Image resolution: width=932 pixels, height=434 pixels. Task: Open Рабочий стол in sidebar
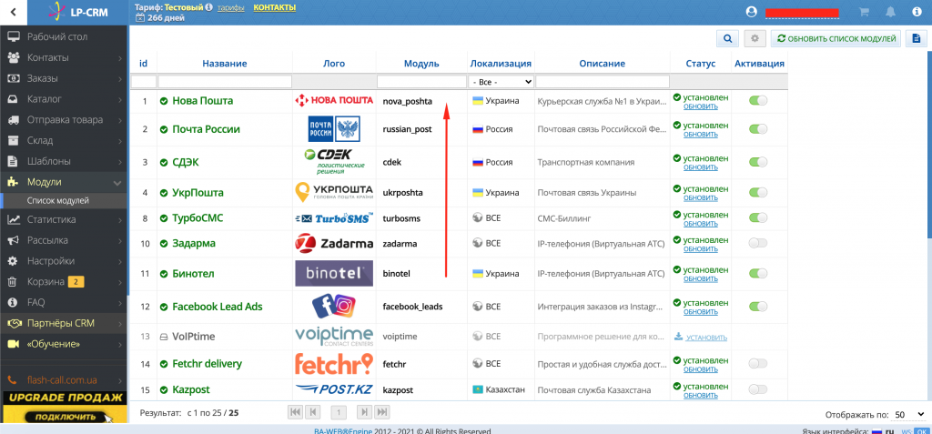65,37
